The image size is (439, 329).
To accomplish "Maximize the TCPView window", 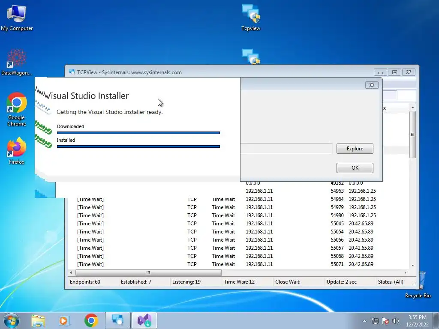I will (x=394, y=72).
